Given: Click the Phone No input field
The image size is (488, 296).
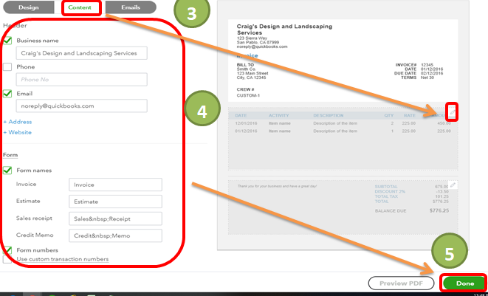Looking at the screenshot, I should [x=81, y=80].
